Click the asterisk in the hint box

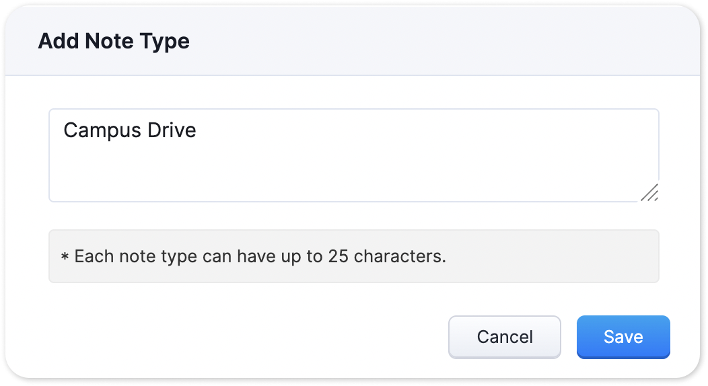tap(65, 258)
